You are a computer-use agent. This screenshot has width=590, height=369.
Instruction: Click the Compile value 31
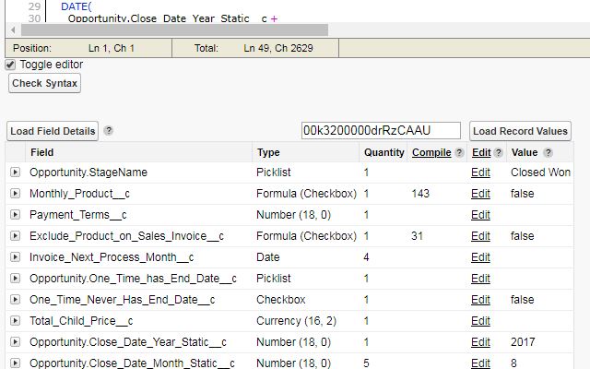(x=418, y=236)
